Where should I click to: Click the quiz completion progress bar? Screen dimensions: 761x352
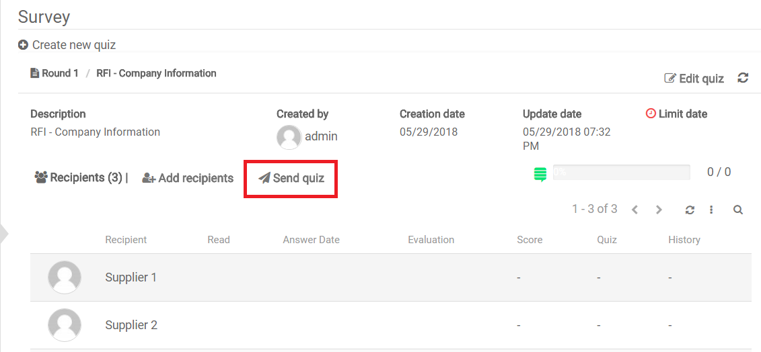point(621,173)
